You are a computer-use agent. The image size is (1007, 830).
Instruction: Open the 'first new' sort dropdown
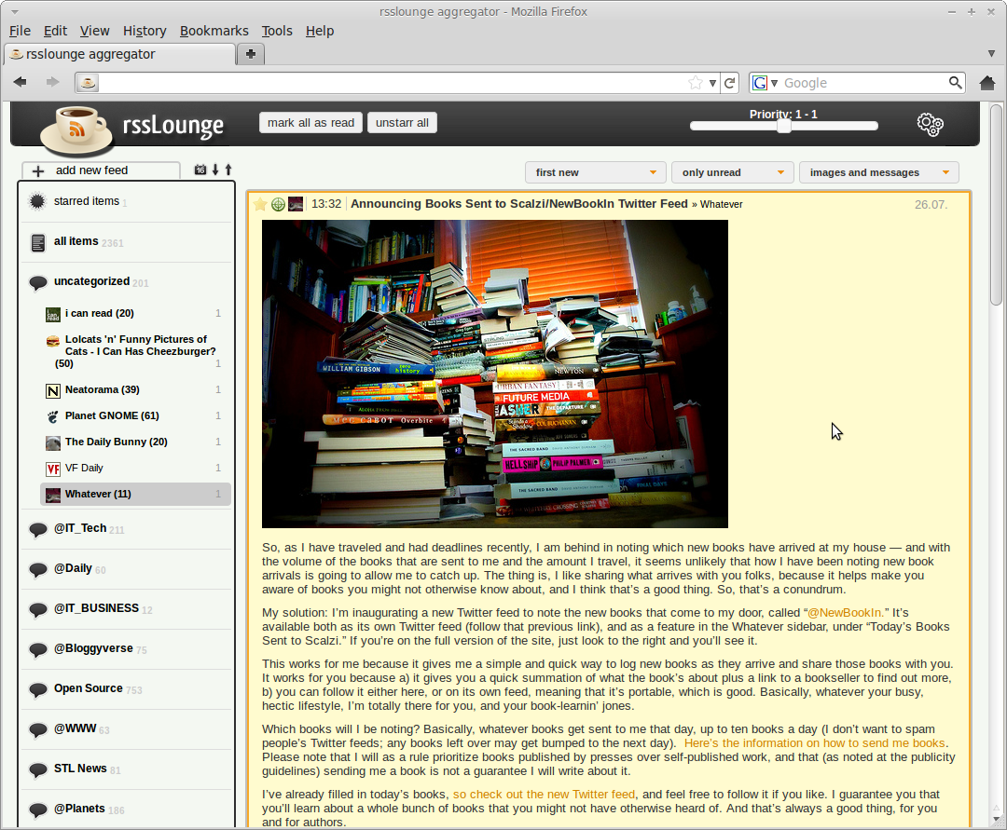595,172
